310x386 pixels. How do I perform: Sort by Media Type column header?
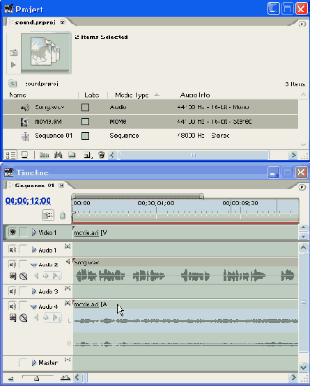point(132,95)
